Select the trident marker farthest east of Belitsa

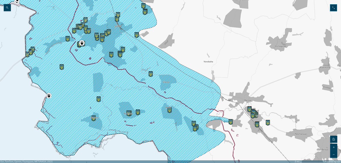[268, 123]
